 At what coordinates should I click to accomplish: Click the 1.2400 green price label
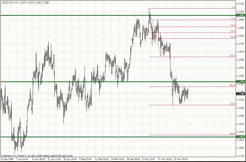click(240, 82)
